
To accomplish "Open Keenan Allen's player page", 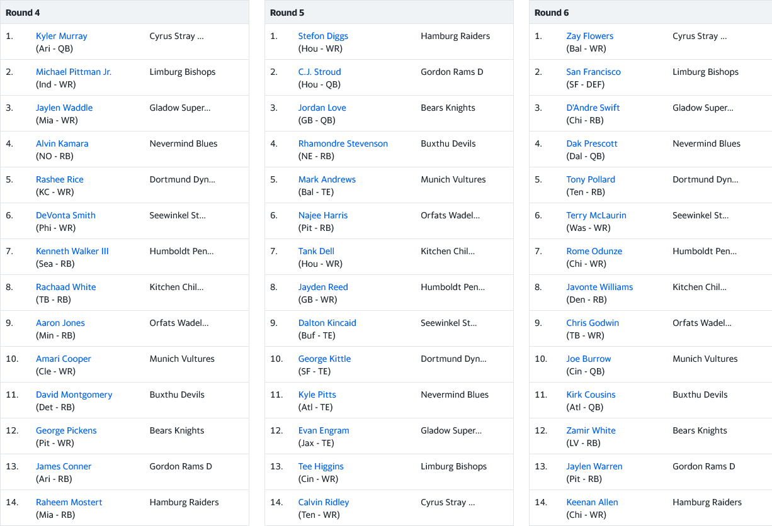I will click(592, 502).
